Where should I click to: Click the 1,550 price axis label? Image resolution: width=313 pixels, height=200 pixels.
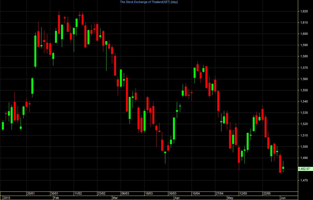coord(304,90)
